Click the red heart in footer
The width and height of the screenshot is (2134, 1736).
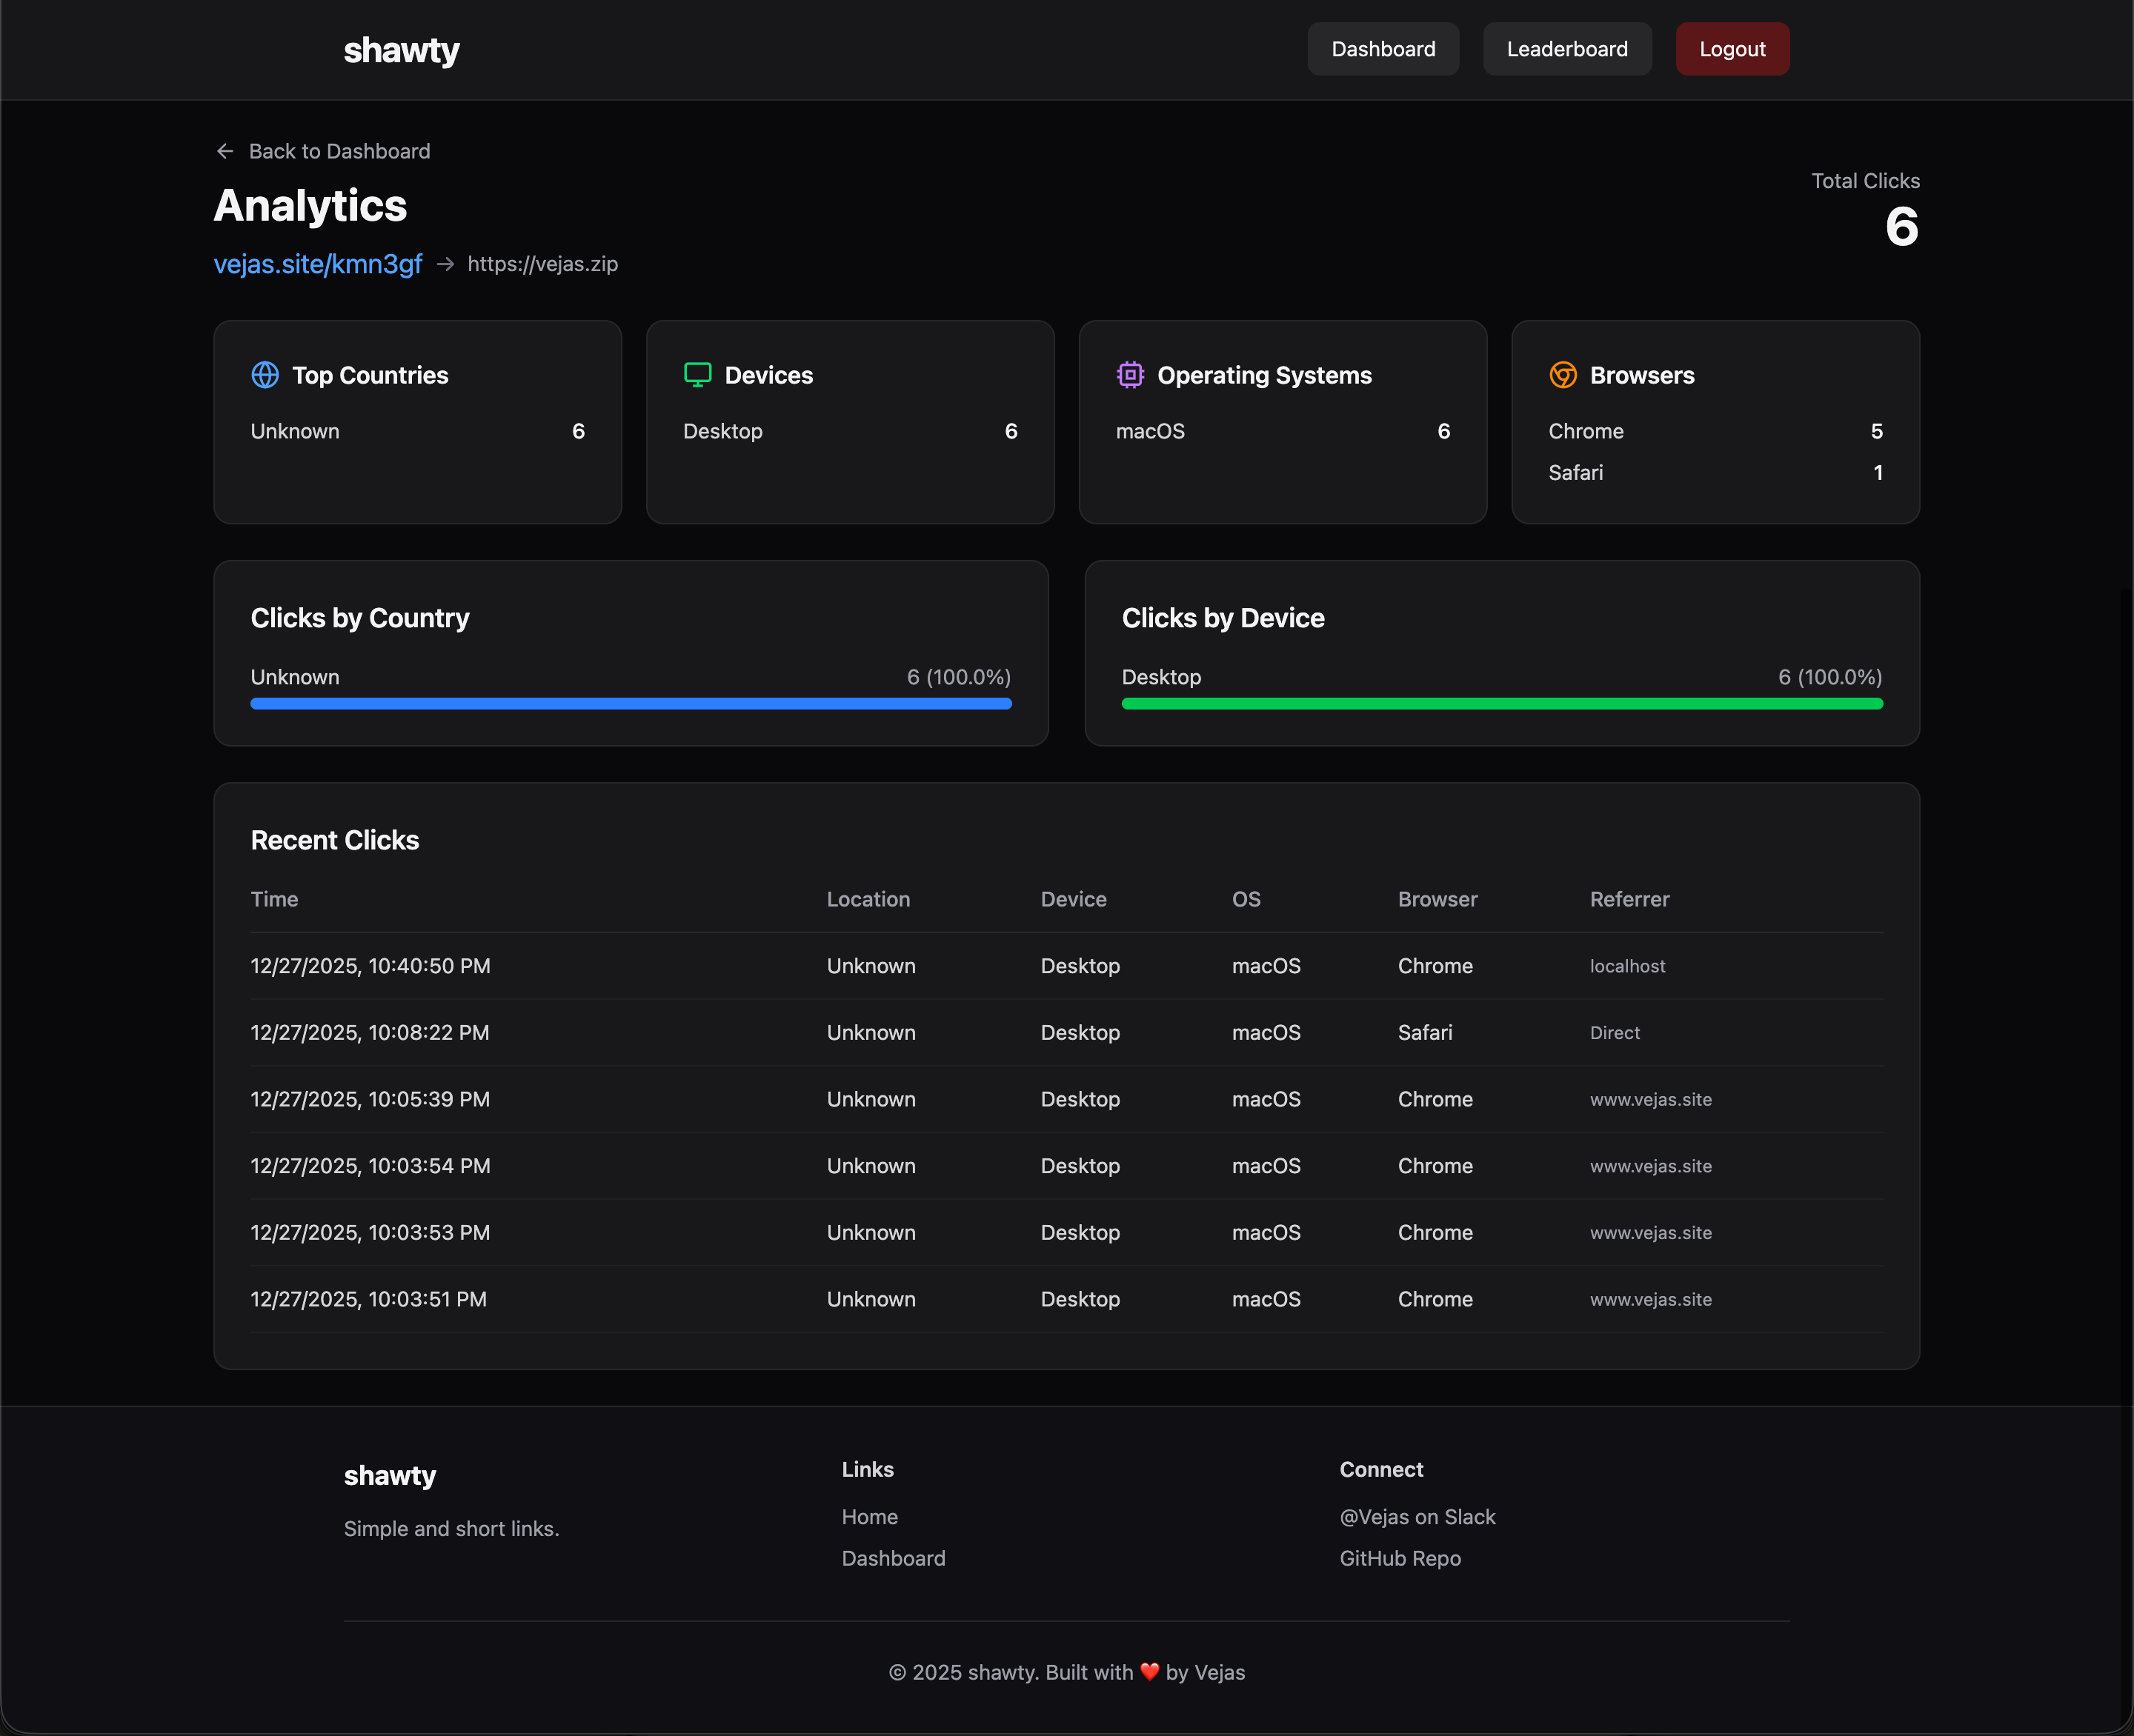[1149, 1672]
